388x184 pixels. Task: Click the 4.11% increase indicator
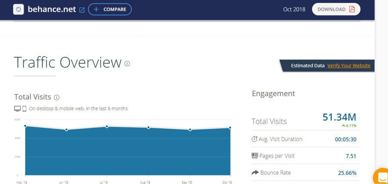pos(349,126)
